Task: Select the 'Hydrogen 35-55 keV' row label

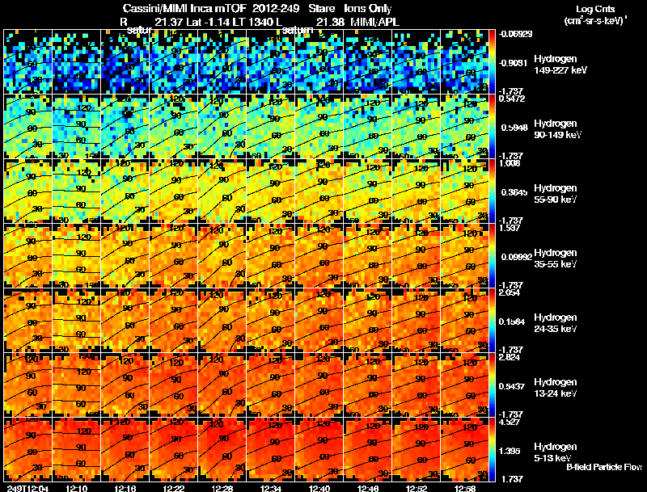Action: pos(556,259)
